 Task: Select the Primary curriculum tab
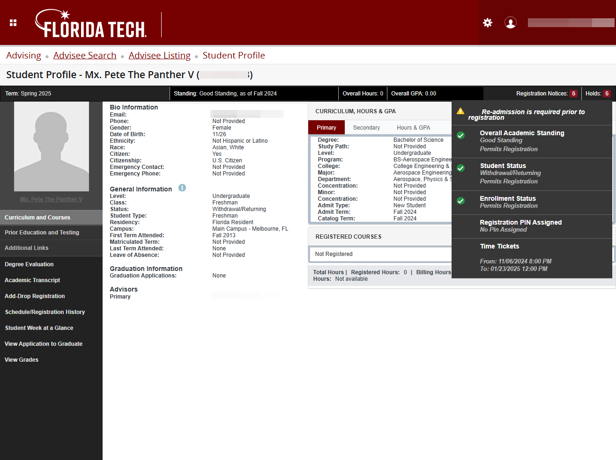pos(327,128)
